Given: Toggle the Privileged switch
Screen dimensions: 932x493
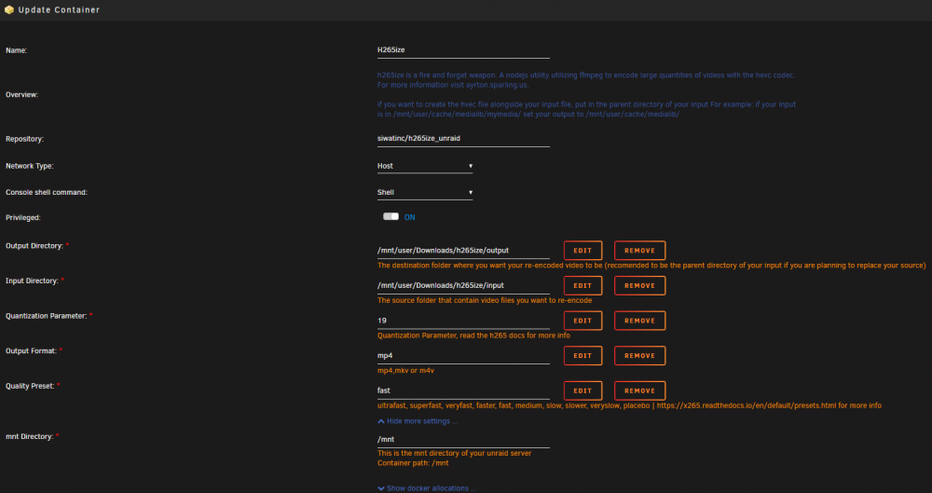Looking at the screenshot, I should point(391,217).
